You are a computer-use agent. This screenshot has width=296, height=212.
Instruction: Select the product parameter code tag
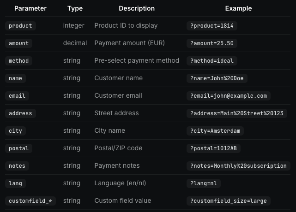[21, 26]
